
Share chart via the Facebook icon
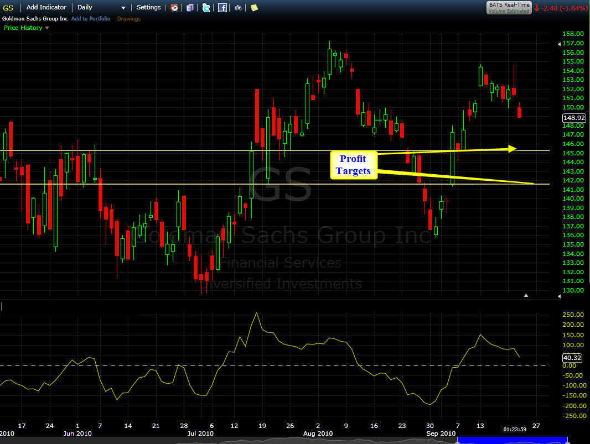click(222, 8)
